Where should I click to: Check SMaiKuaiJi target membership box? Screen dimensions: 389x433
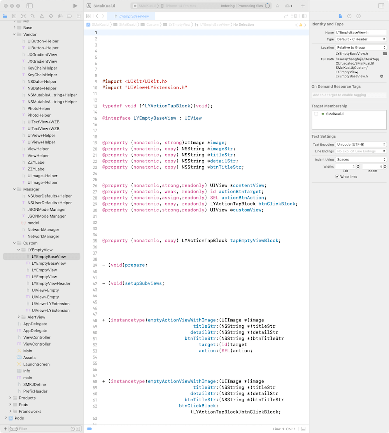coord(316,114)
